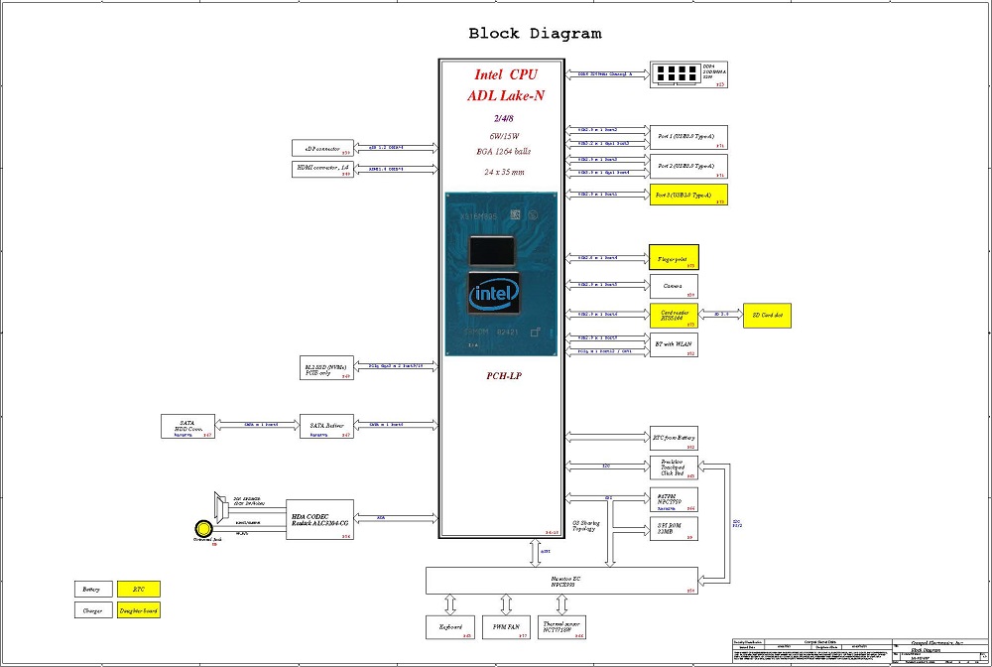Select the eDP connector block
Screen dimensions: 992x667
[x=322, y=148]
